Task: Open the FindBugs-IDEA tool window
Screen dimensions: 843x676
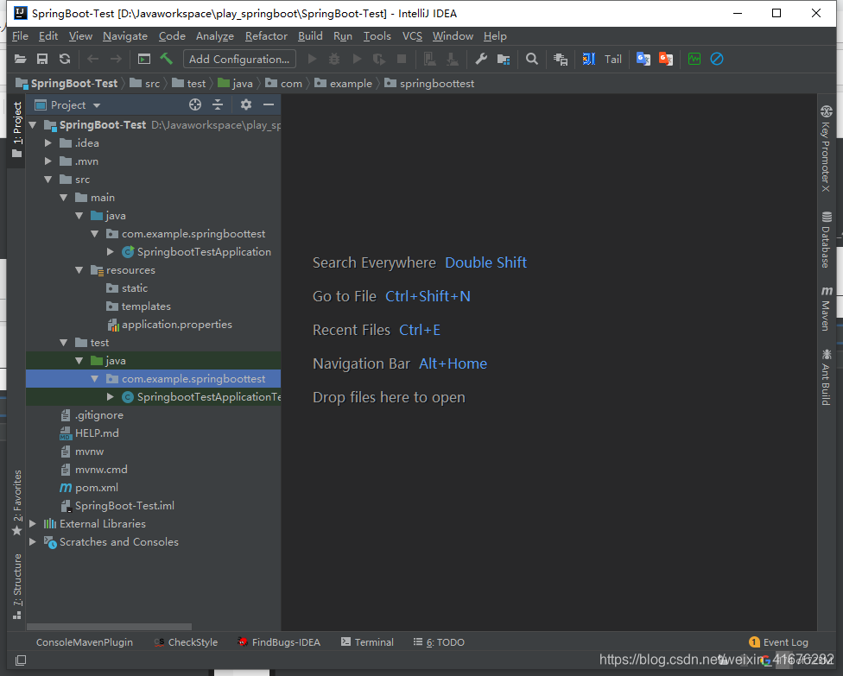Action: [279, 642]
